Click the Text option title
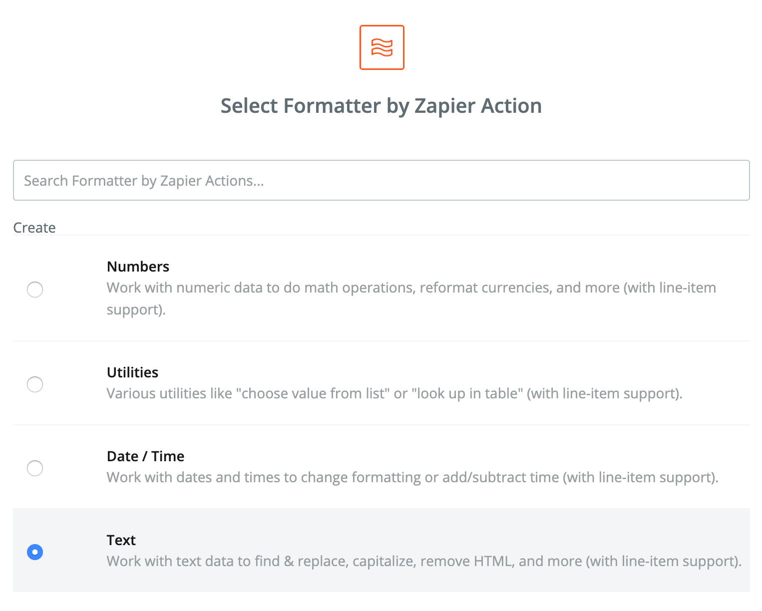762x611 pixels. point(121,540)
